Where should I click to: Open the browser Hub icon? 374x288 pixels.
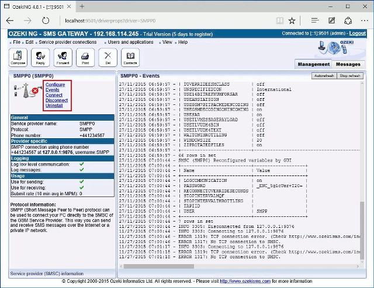click(x=315, y=21)
